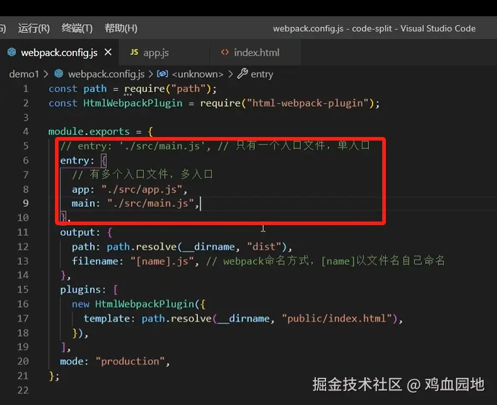
Task: Click the HTML icon on index.html tab
Action: point(225,52)
